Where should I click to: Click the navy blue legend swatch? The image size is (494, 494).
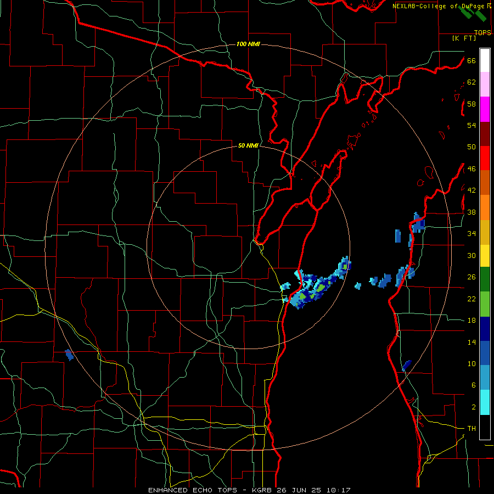485,329
